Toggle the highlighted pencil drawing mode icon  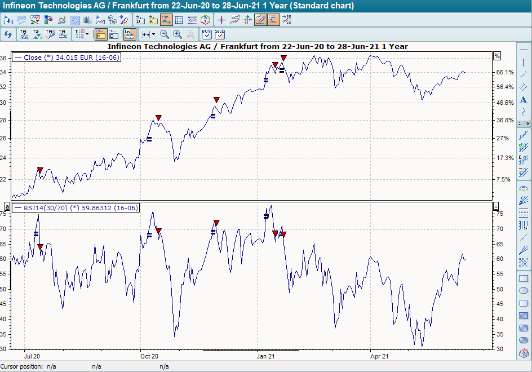[x=260, y=19]
